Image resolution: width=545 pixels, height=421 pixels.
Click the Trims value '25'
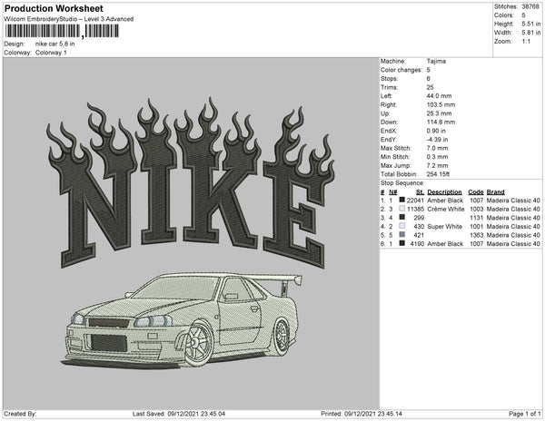tap(430, 87)
